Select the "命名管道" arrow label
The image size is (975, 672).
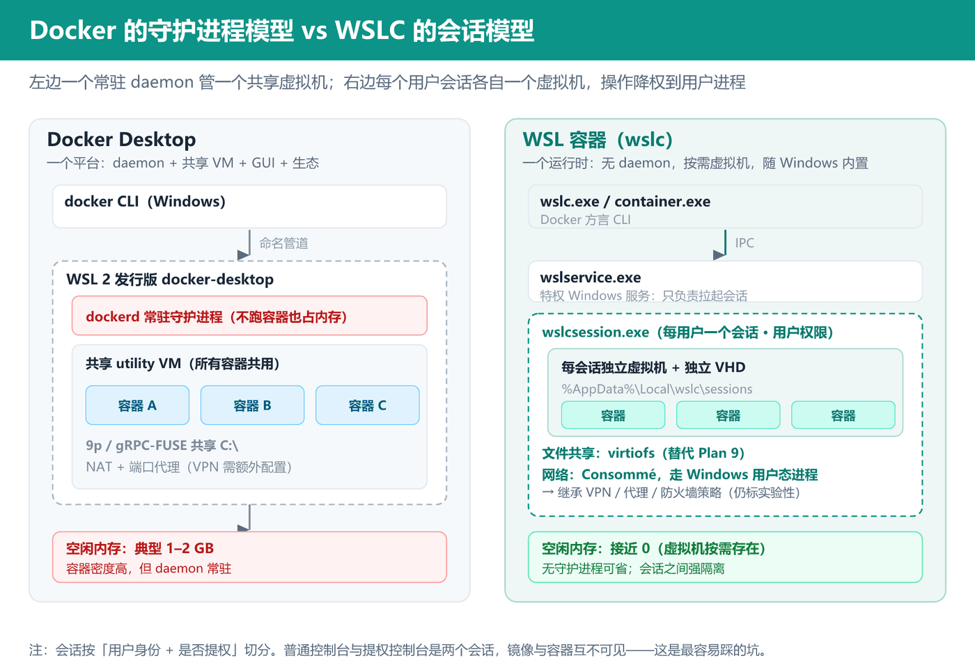(x=283, y=243)
